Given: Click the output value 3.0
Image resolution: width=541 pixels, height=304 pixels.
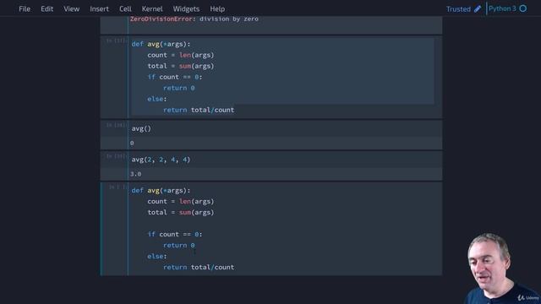Looking at the screenshot, I should tap(135, 174).
